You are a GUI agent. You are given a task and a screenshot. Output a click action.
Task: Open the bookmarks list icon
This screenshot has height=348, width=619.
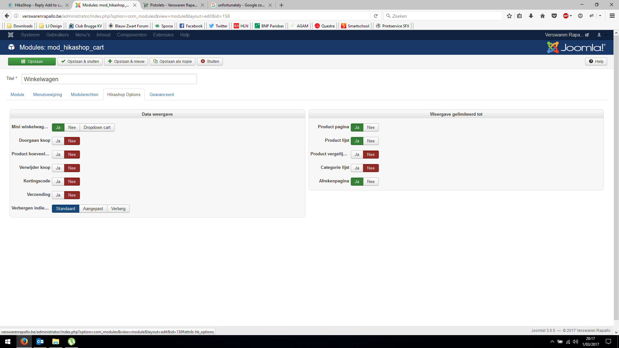tap(519, 16)
